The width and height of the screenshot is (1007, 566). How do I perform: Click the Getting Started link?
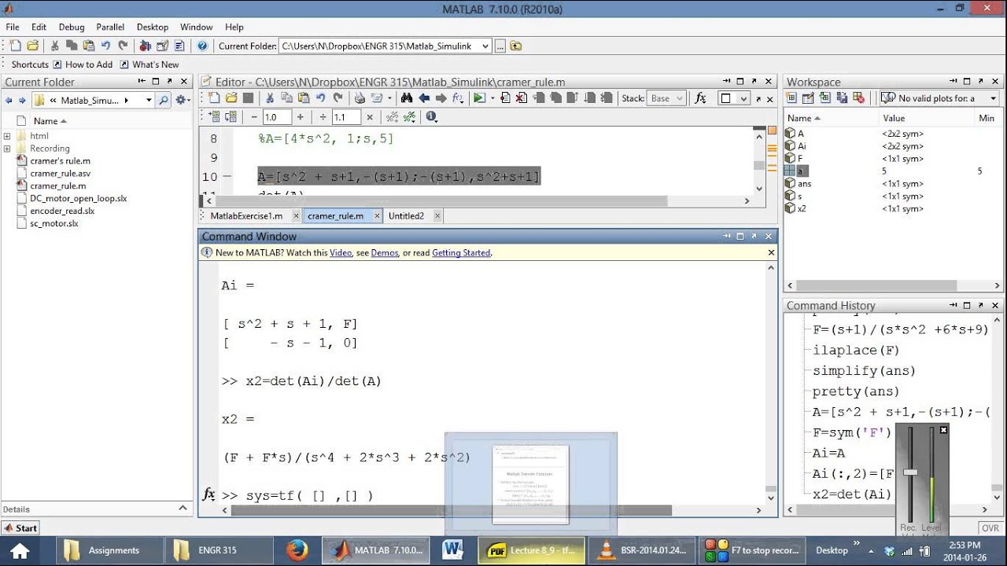(x=461, y=253)
